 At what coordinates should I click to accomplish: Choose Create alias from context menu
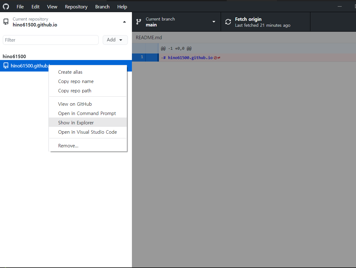[x=70, y=72]
